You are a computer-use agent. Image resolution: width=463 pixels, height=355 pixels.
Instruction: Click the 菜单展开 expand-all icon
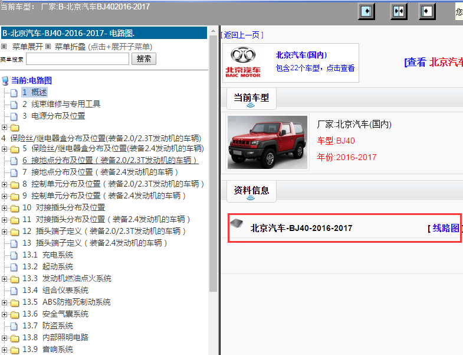[x=4, y=47]
